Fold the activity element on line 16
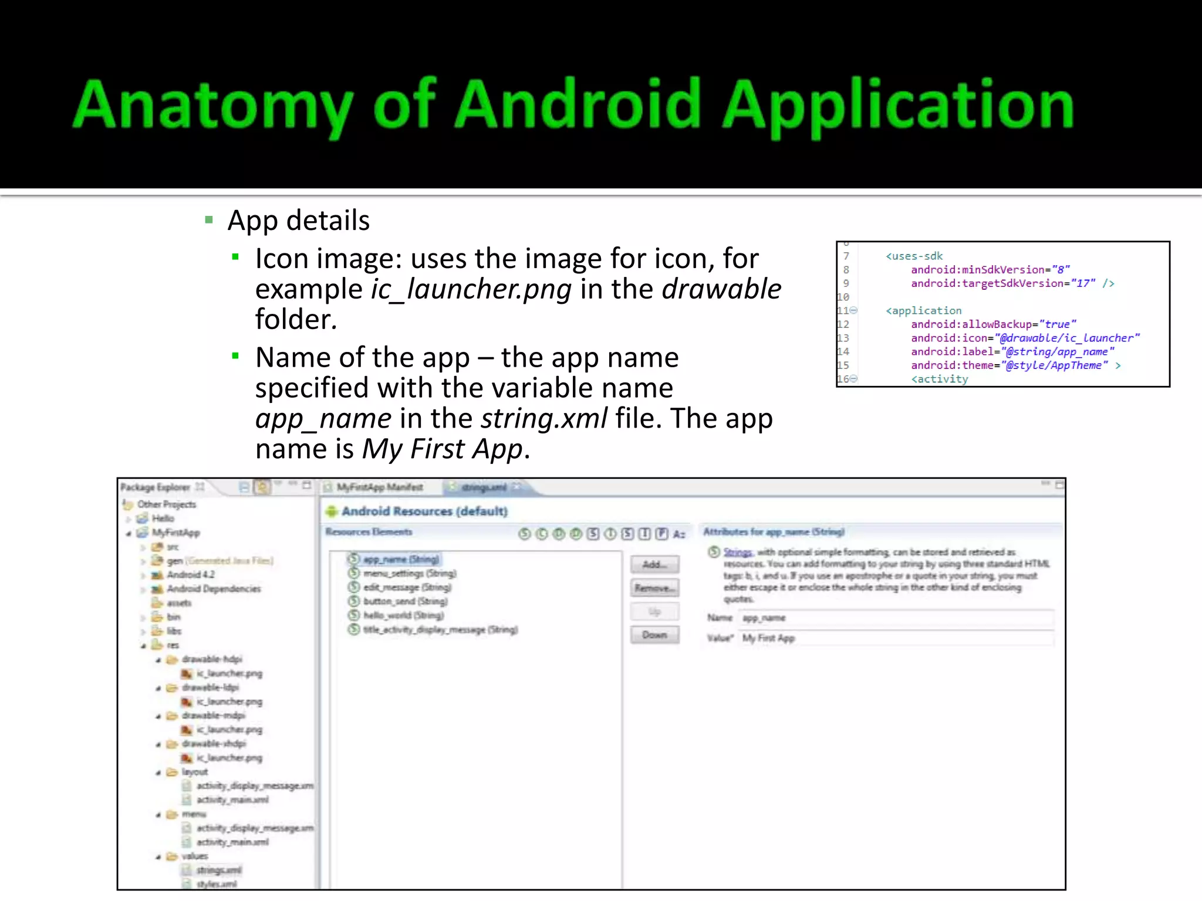The width and height of the screenshot is (1202, 901). coord(854,379)
